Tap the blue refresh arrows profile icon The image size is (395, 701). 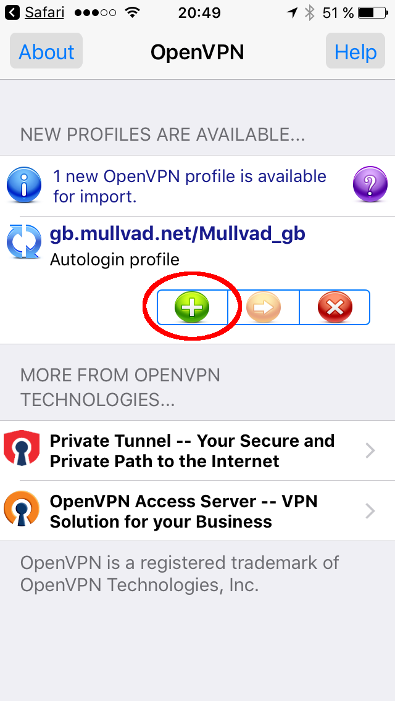[x=24, y=241]
